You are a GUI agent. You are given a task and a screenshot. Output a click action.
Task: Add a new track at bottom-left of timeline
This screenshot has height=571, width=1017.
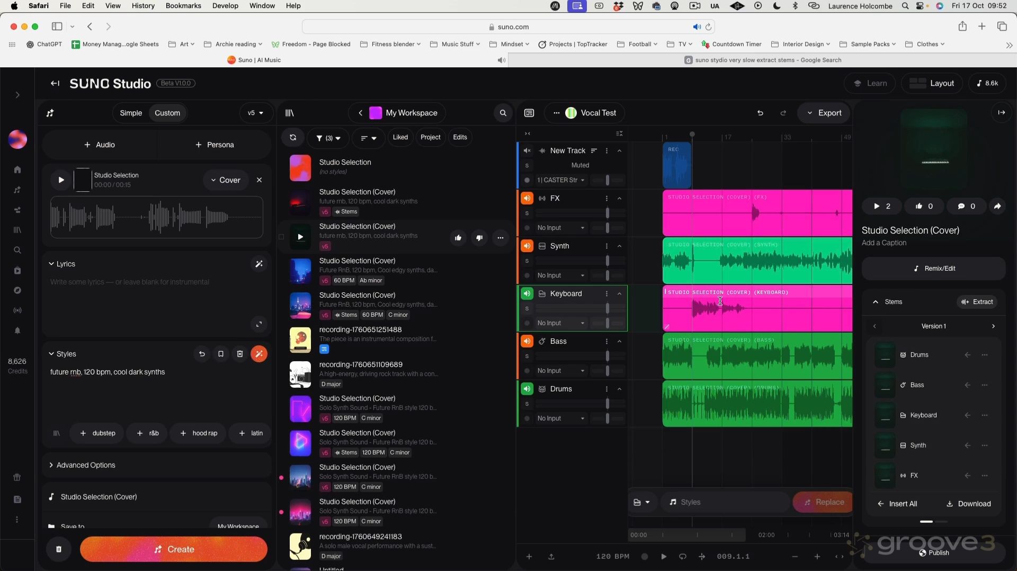click(529, 557)
